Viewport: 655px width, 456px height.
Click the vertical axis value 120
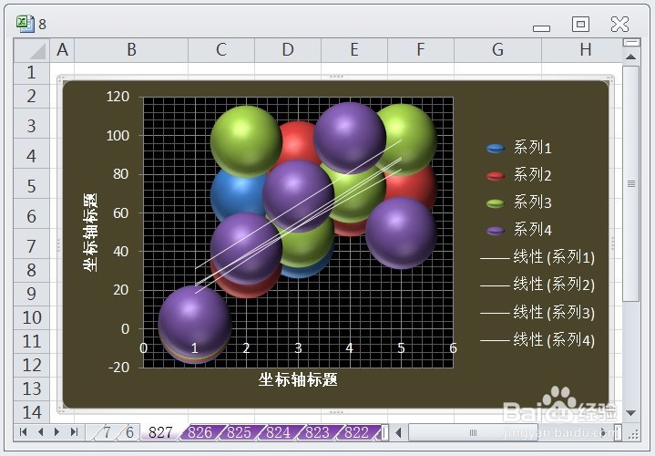(x=118, y=97)
